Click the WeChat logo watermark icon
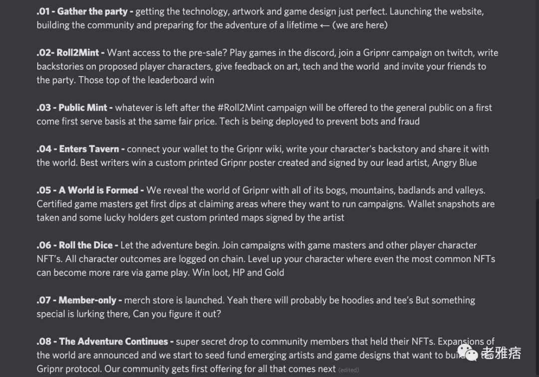Viewport: 539px width, 377px height. pyautogui.click(x=468, y=353)
